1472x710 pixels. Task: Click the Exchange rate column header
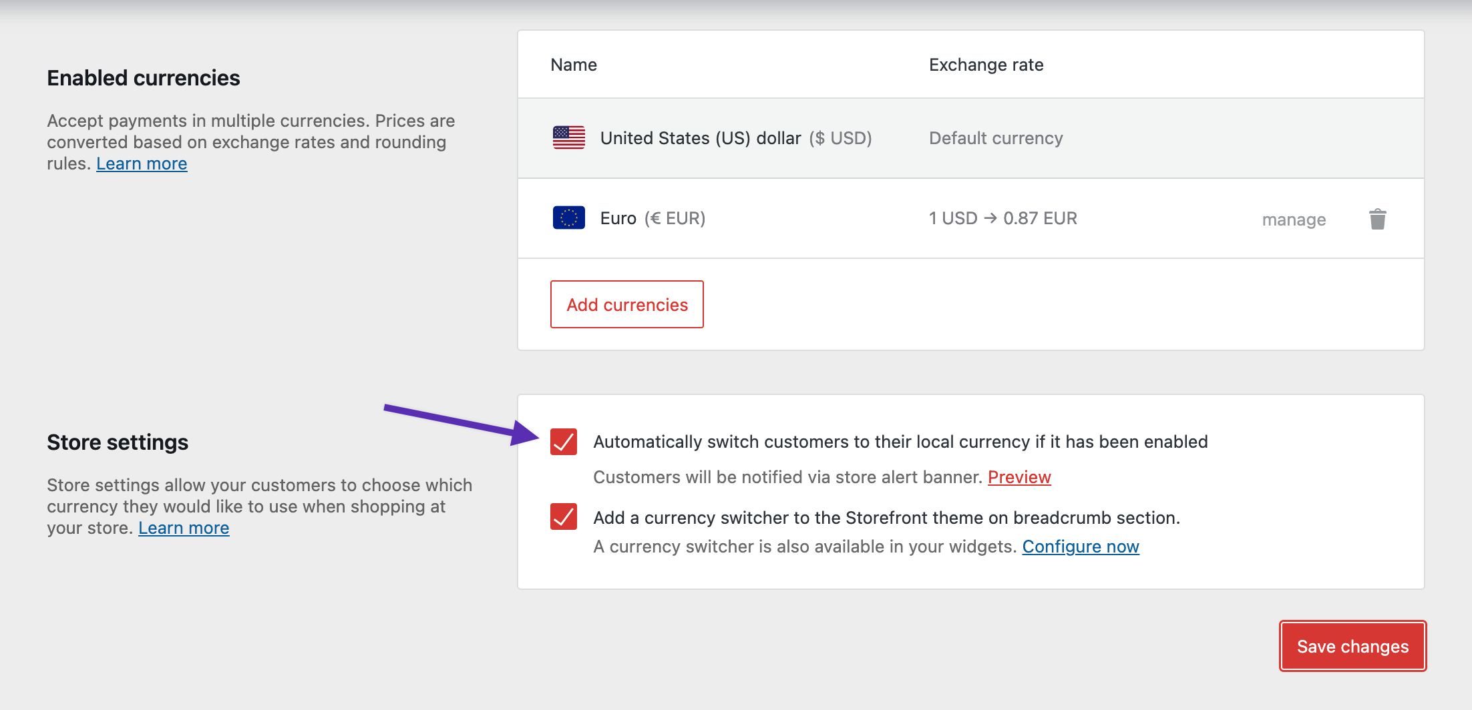(985, 64)
